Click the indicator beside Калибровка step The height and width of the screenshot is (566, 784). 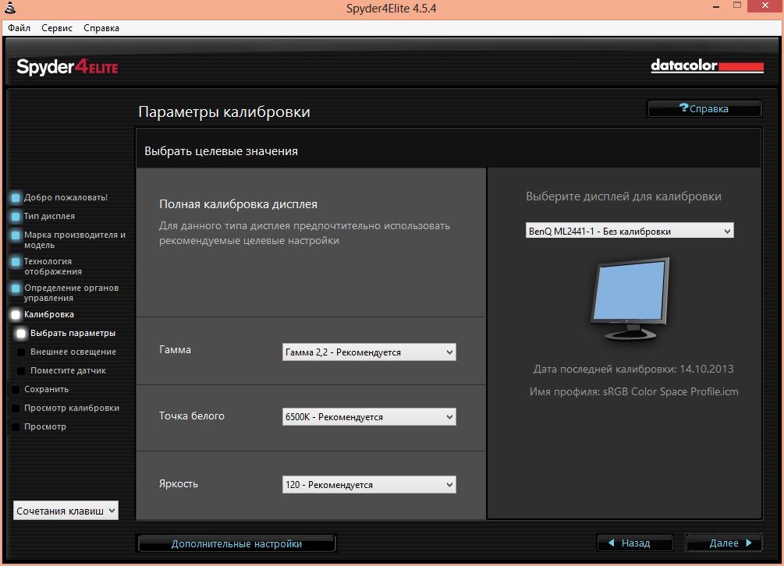click(16, 315)
